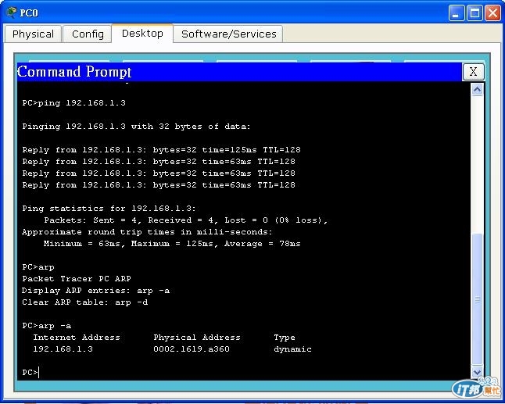Screen dimensions: 505x404
Task: Click 'Ping statistics for 192.168.1.3:' line
Action: tap(109, 209)
